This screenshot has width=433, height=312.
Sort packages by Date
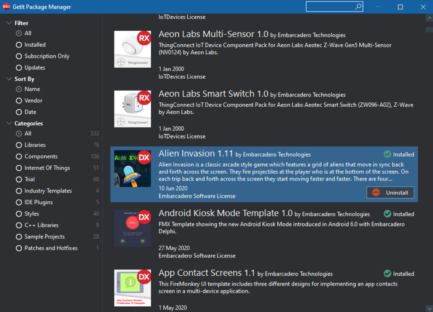19,112
